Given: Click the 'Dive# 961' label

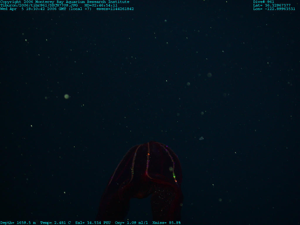Looking at the screenshot, I should click(x=264, y=2).
